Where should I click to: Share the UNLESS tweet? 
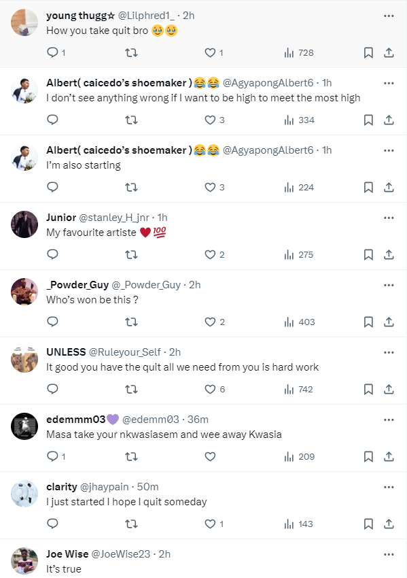389,389
